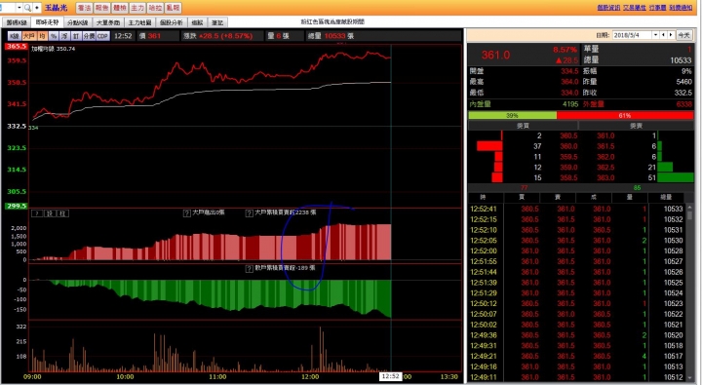
Task: Switch to the 個股分析 tab
Action: click(x=171, y=22)
